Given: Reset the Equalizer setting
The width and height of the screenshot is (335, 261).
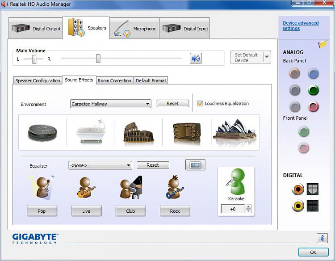Looking at the screenshot, I should tap(153, 165).
